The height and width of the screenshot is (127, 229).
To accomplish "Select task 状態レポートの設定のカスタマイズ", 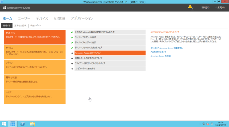I will 110,58.
